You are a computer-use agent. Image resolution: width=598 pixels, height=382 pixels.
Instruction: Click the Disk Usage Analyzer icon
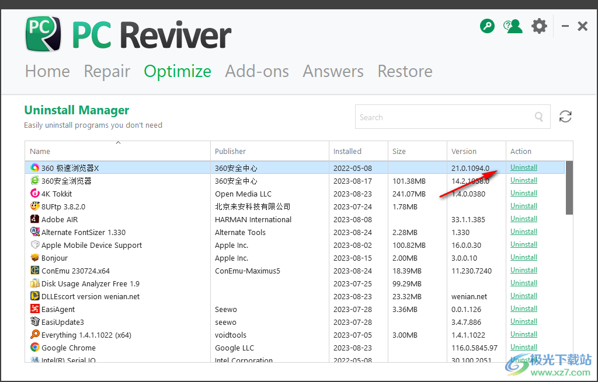pos(34,283)
